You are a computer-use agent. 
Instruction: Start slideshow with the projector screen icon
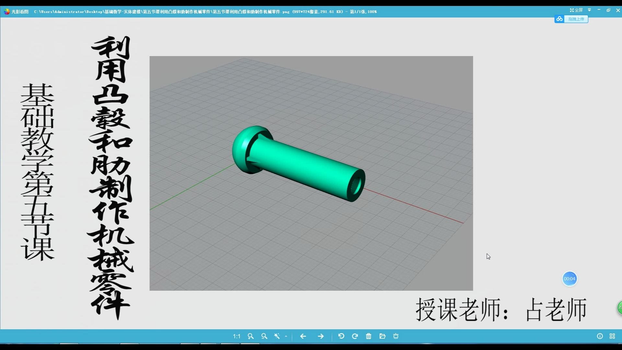(x=396, y=336)
